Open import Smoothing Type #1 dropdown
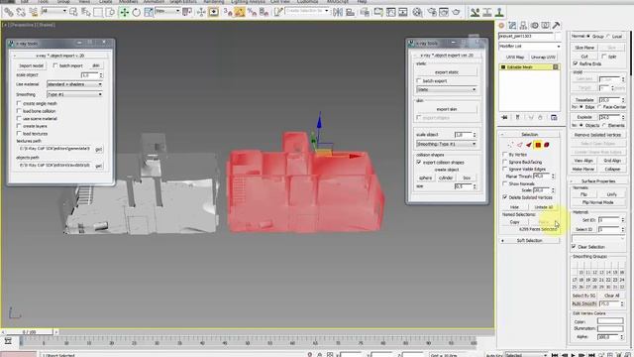The width and height of the screenshot is (634, 357). (x=75, y=94)
